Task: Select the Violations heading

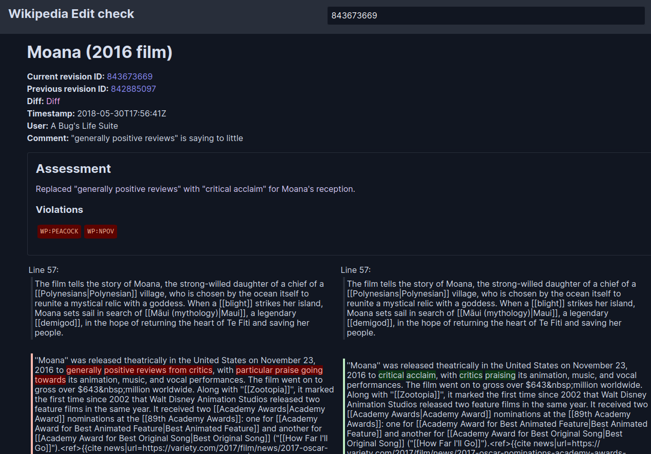Action: (x=60, y=209)
